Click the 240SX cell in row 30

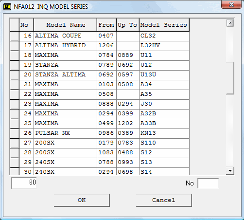[x=65, y=171]
